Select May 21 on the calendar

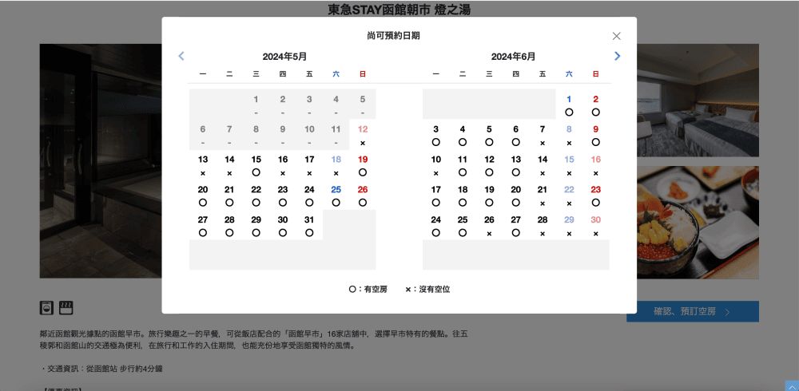click(x=229, y=195)
